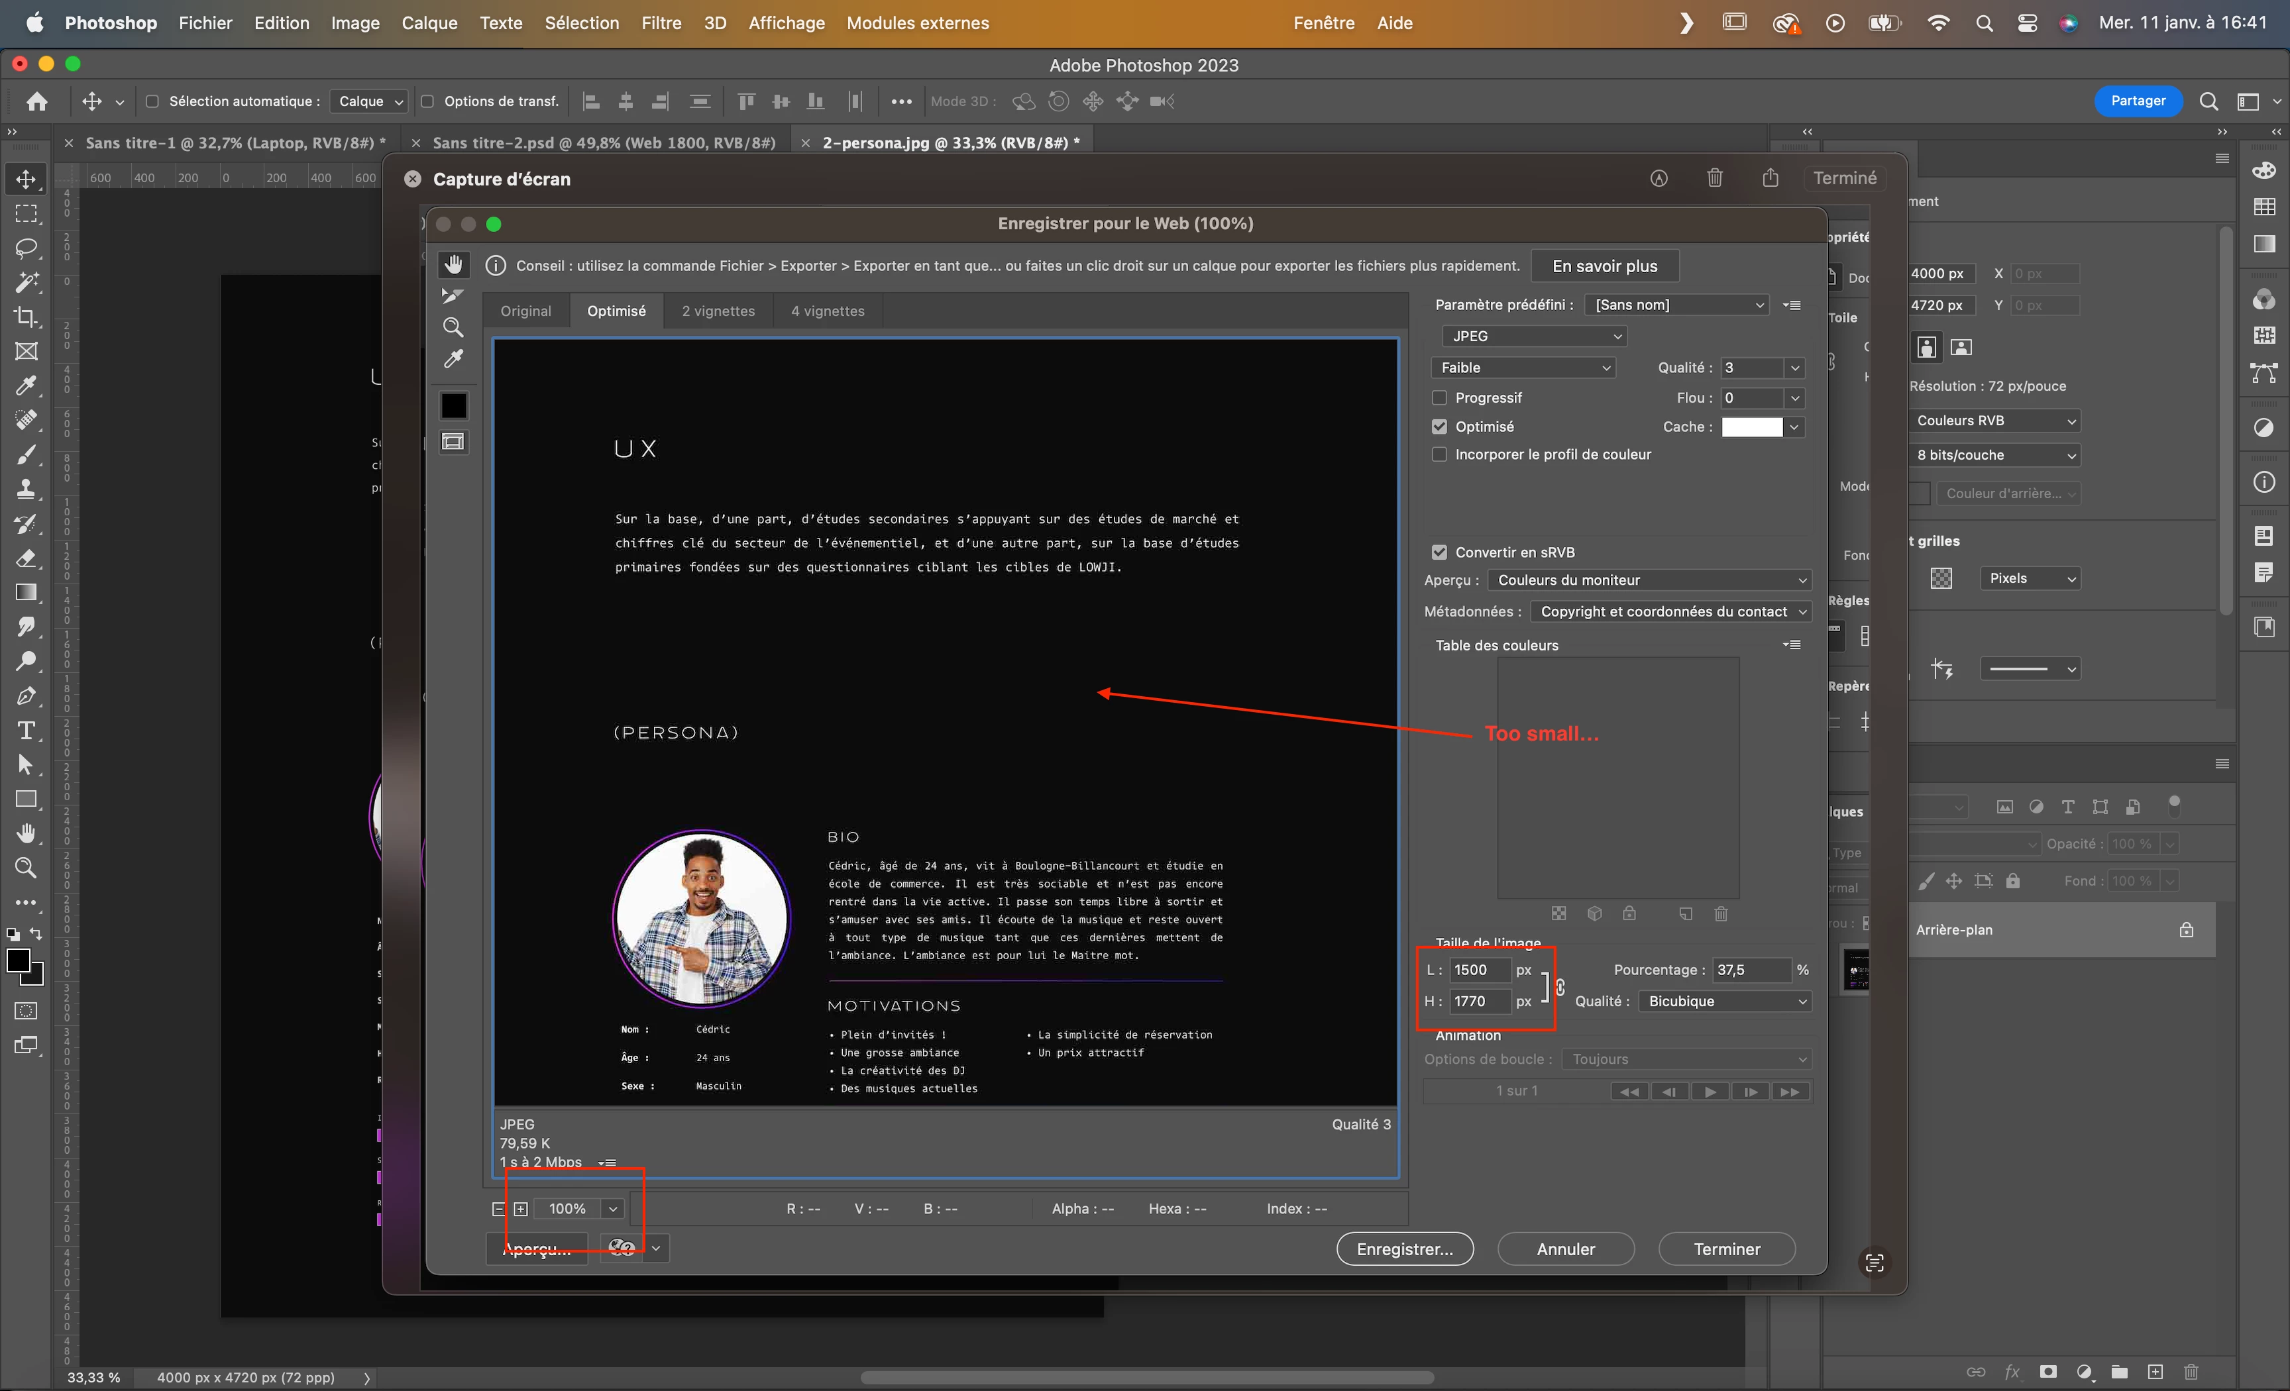The height and width of the screenshot is (1391, 2290).
Task: Click the En savoir plus button
Action: [1604, 266]
